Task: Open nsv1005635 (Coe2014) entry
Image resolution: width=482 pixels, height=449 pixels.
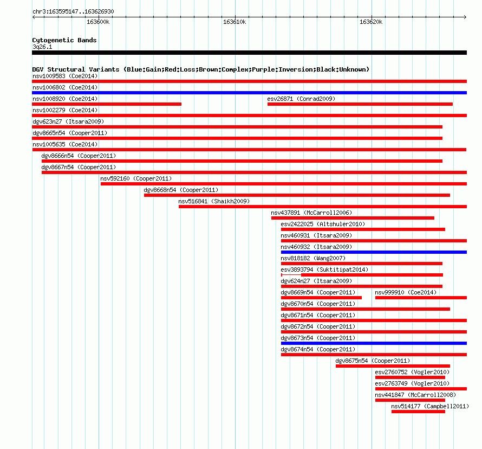Action: (65, 144)
